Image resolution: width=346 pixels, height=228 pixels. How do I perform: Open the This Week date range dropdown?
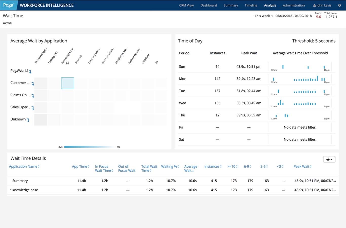(264, 16)
